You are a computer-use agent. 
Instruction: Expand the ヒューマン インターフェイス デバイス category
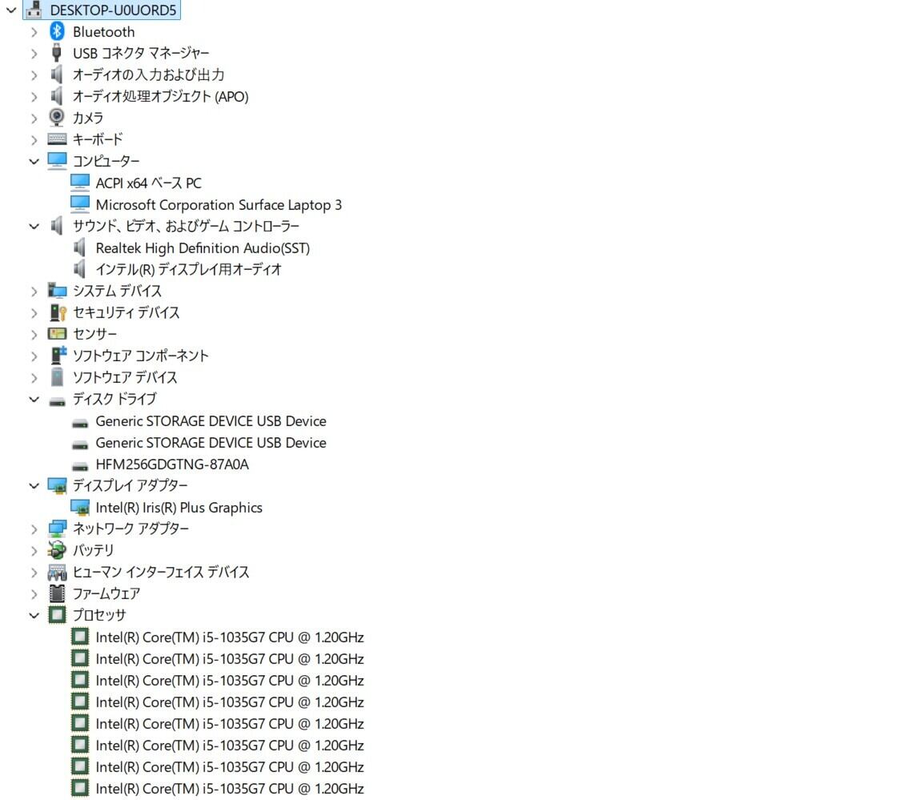click(34, 573)
